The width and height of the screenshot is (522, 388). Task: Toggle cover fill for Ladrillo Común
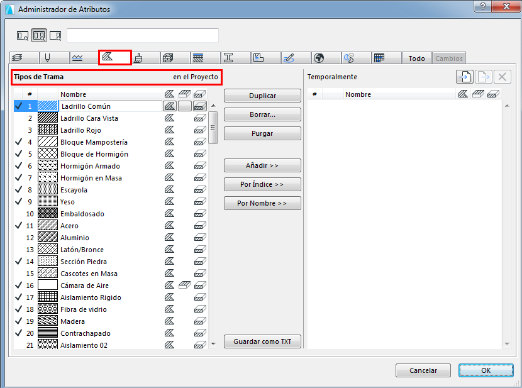(185, 106)
